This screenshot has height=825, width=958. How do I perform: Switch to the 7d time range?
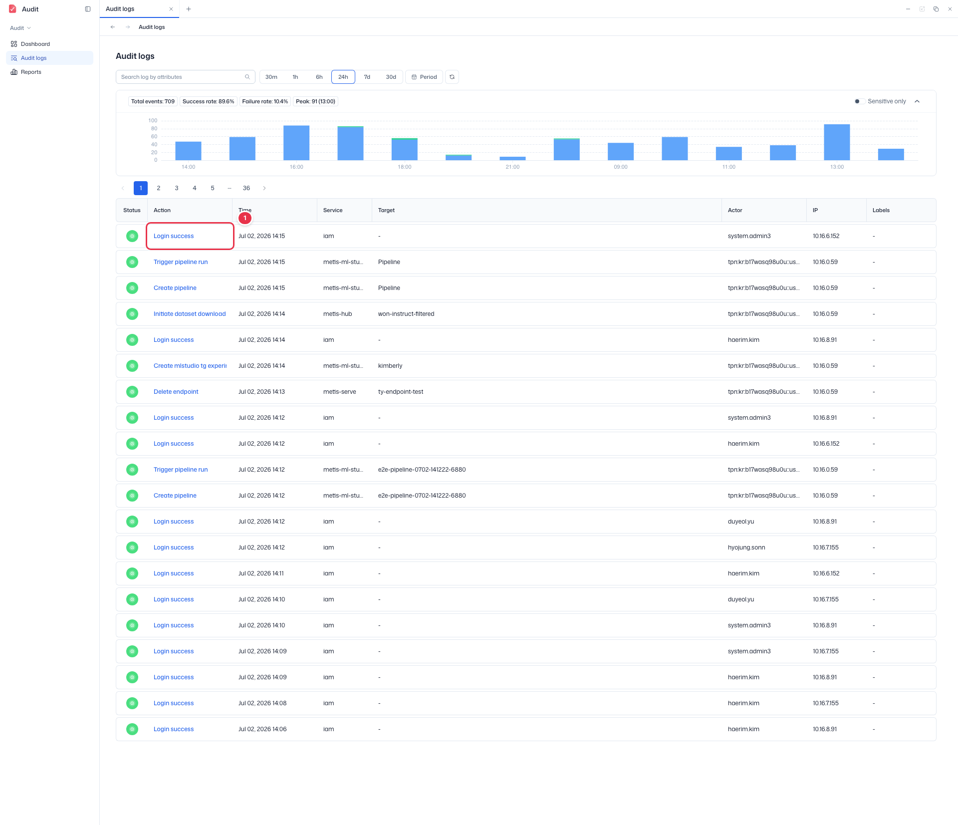pyautogui.click(x=367, y=77)
